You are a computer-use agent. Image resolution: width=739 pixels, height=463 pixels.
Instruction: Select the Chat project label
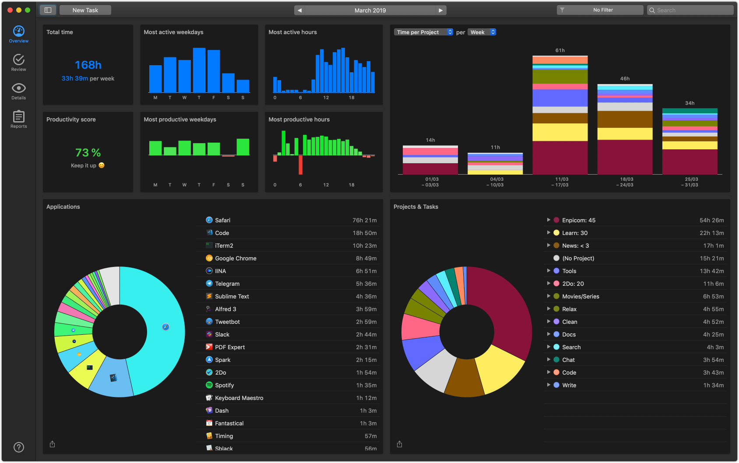[568, 360]
